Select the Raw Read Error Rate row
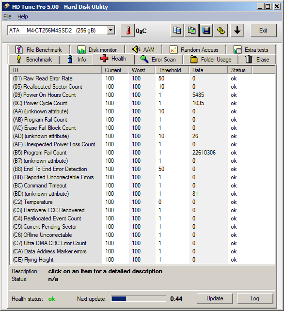284x311 pixels. click(x=142, y=78)
